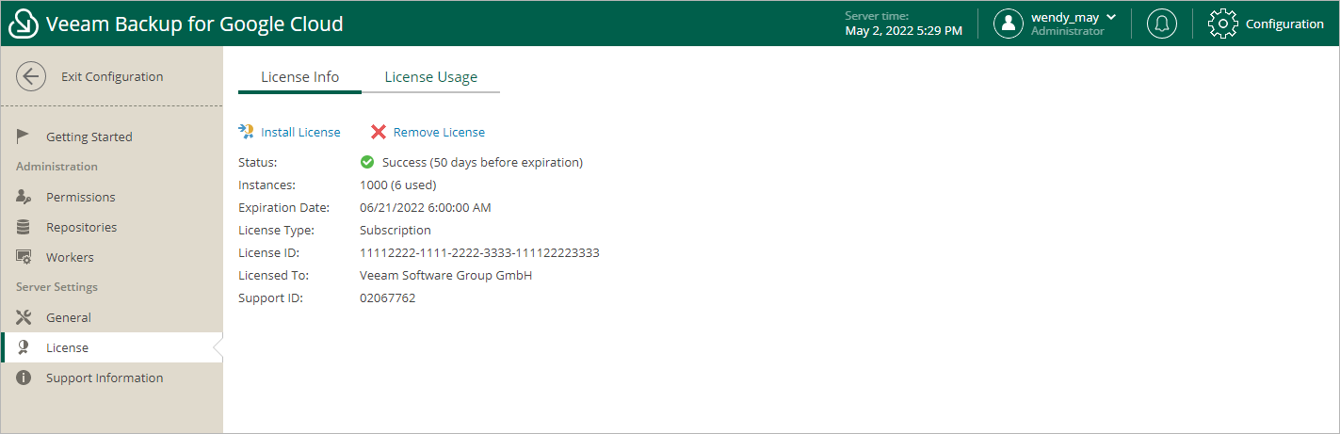Click Veeam Software Group GmbH text

point(446,275)
